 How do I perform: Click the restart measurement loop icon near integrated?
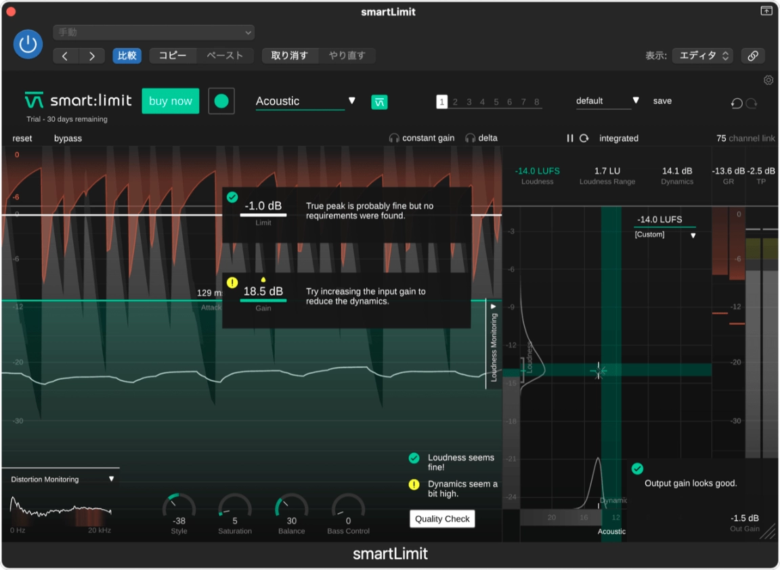coord(583,138)
